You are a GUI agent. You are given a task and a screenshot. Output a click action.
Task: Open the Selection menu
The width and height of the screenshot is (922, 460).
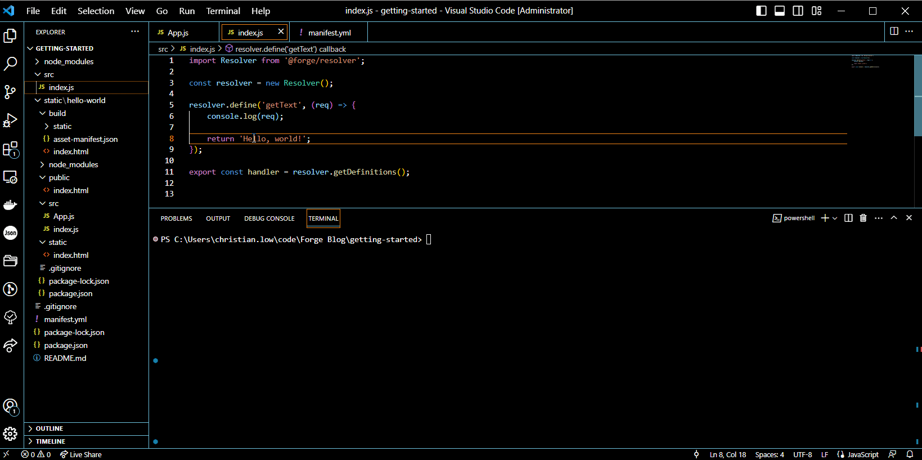click(x=96, y=11)
